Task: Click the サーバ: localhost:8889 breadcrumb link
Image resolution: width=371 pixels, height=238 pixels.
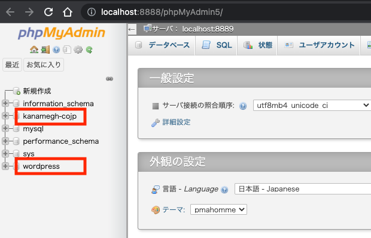Action: pos(193,29)
